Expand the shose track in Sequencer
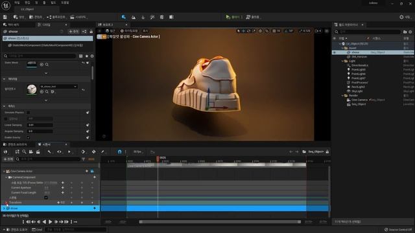Screen dimensions: 415x233 pos(4,208)
